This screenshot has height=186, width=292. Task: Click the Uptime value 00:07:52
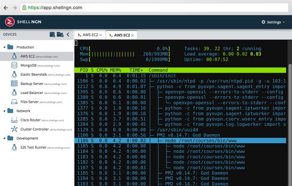coord(217,59)
